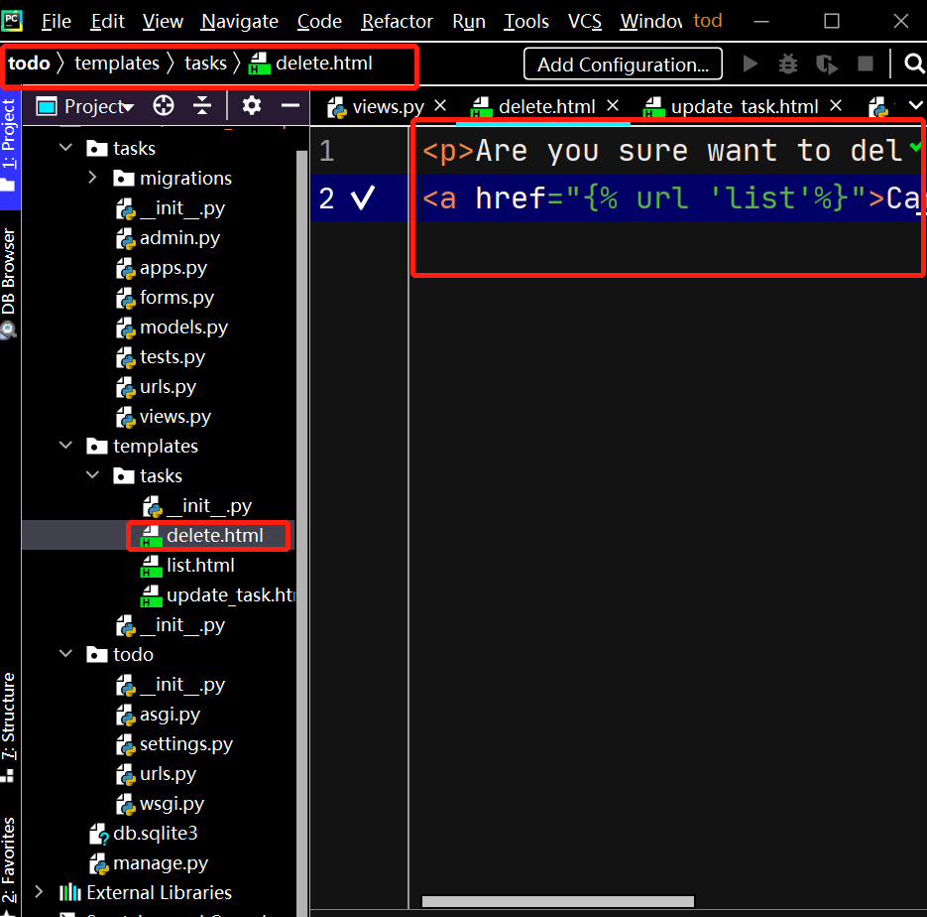This screenshot has height=917, width=927.
Task: Open Project panel settings gear
Action: click(x=251, y=106)
